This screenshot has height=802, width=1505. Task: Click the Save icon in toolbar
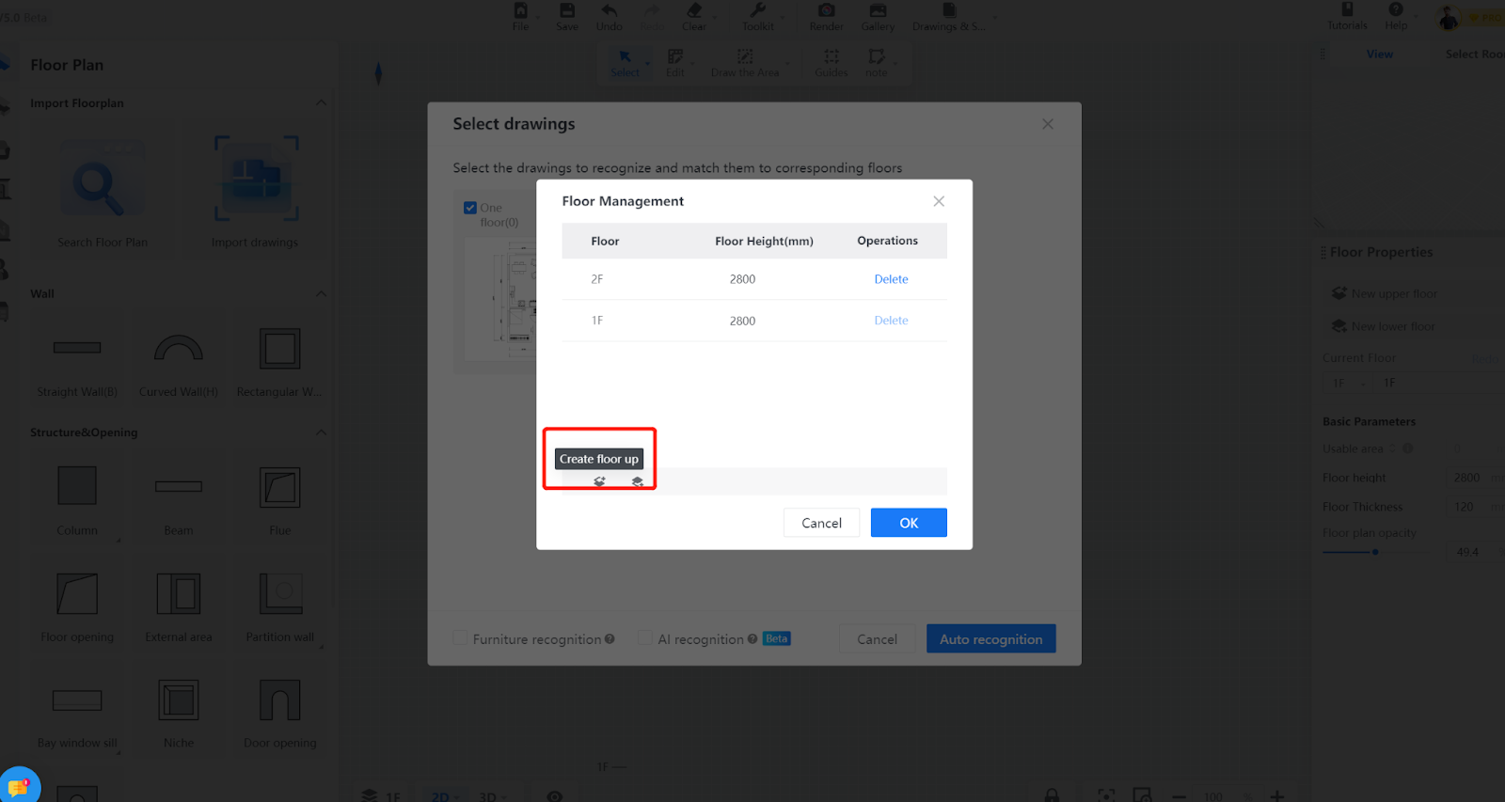click(x=567, y=10)
